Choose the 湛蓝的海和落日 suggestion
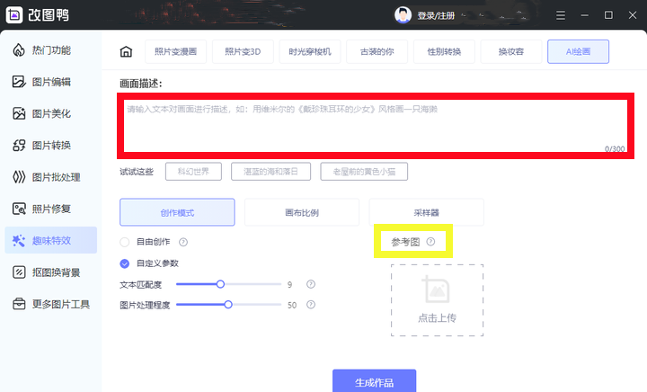The width and height of the screenshot is (647, 392). tap(270, 171)
